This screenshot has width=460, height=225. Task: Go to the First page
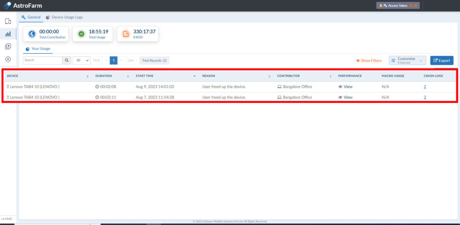click(x=97, y=61)
